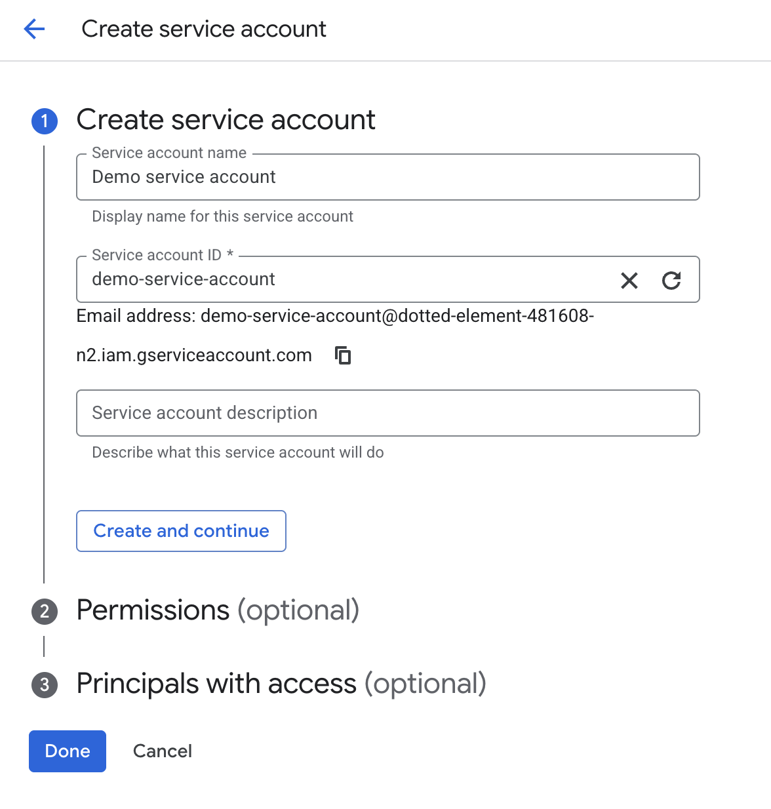Select the 'Display name for this service account' hint

pos(222,216)
